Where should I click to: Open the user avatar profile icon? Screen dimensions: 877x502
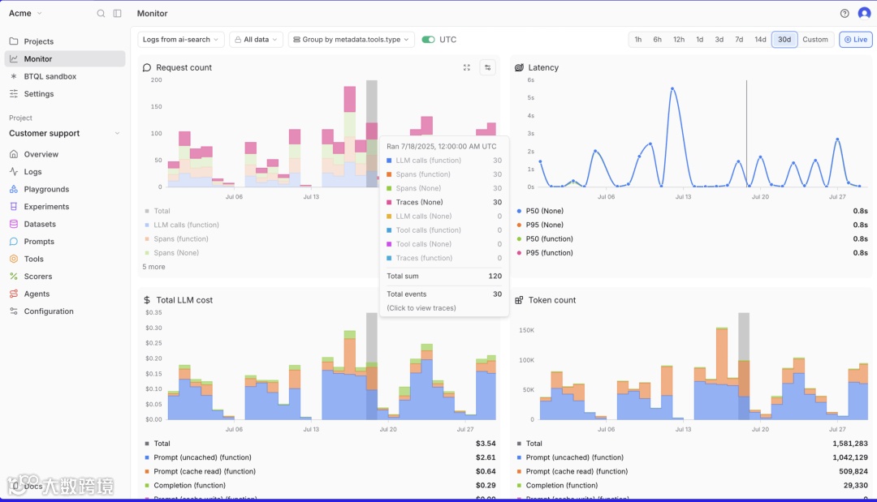864,14
